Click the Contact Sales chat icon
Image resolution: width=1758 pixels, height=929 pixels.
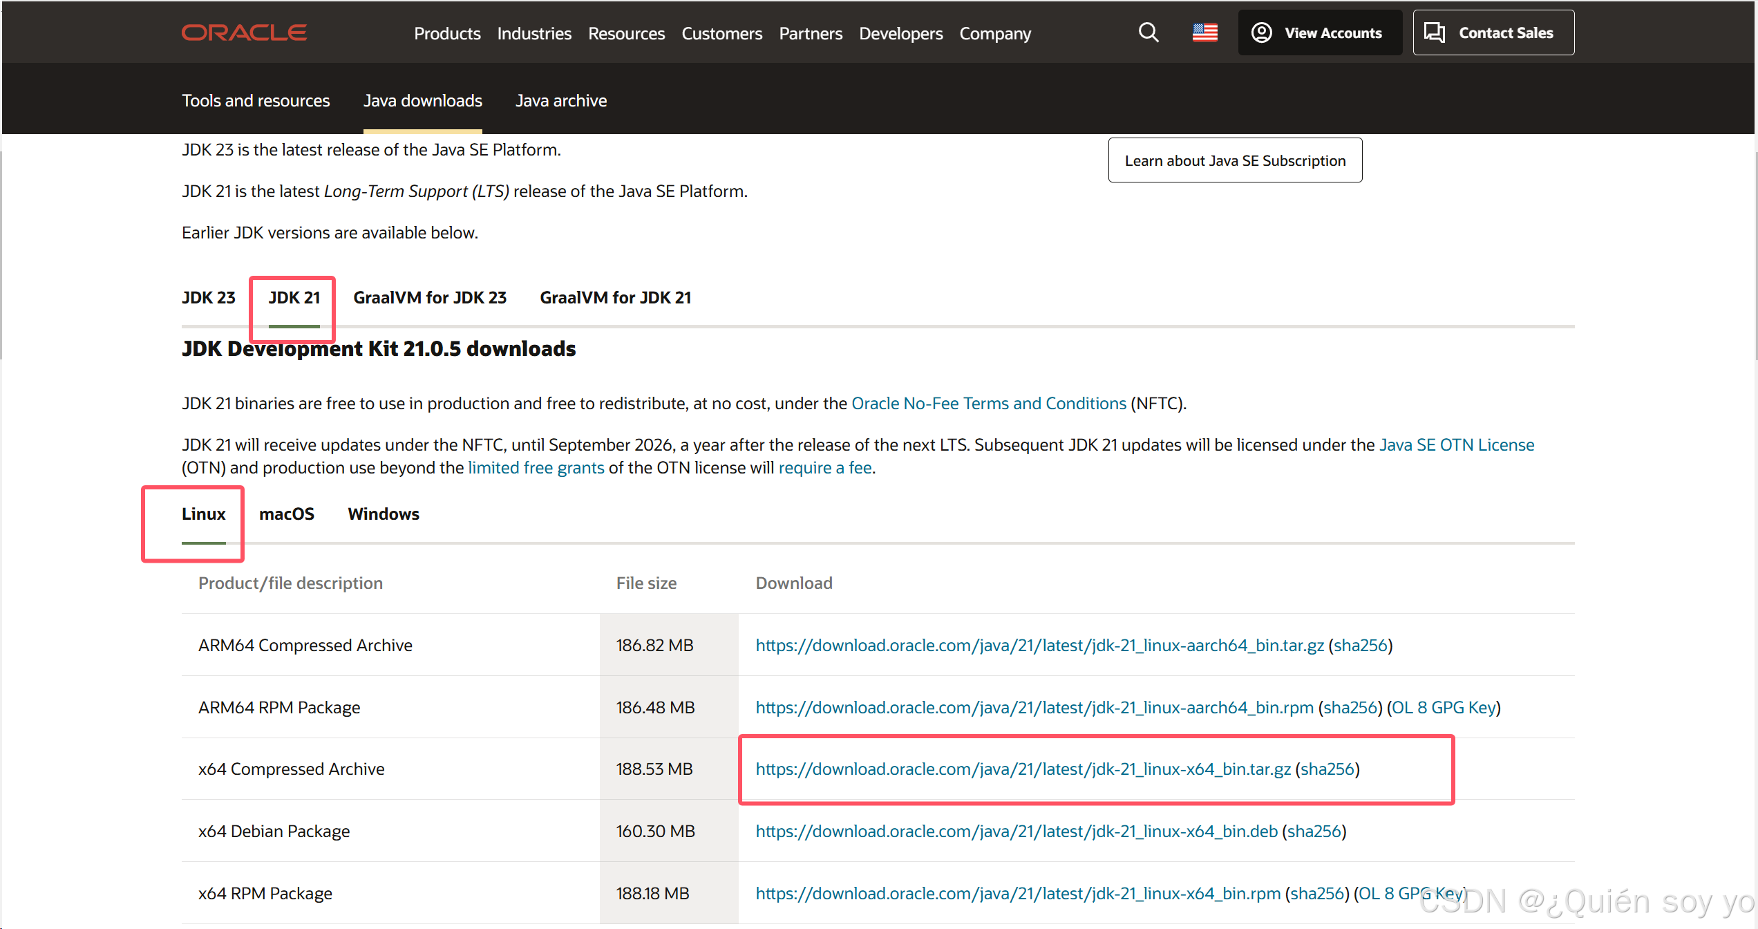coord(1435,32)
